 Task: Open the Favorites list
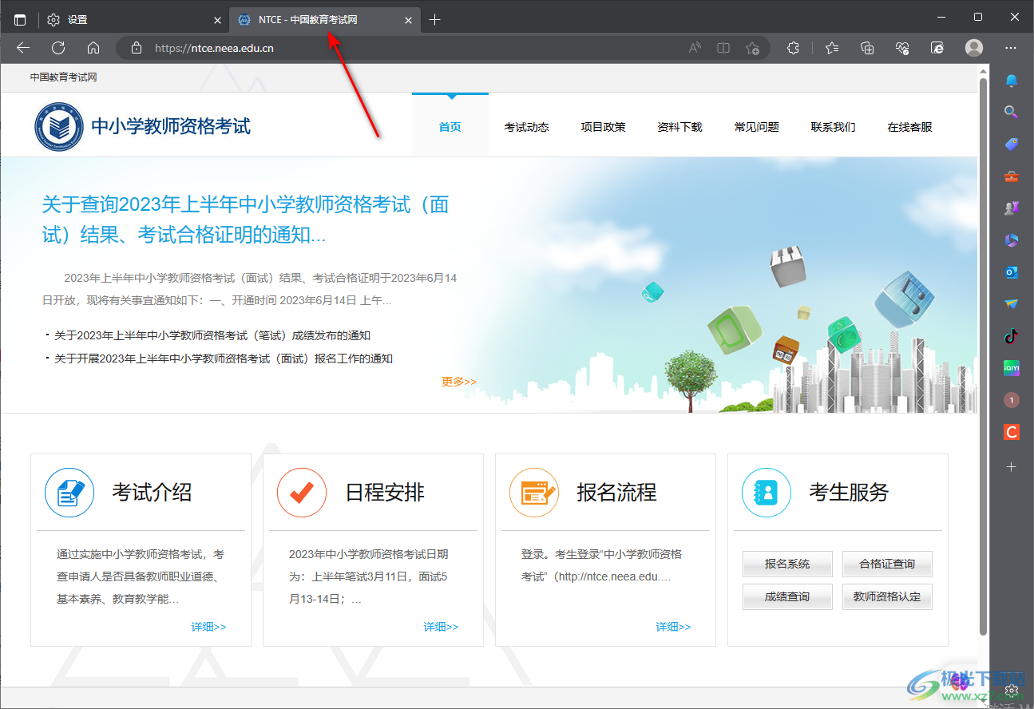832,48
